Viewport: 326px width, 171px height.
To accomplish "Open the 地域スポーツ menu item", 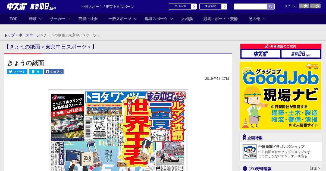I will click(156, 19).
